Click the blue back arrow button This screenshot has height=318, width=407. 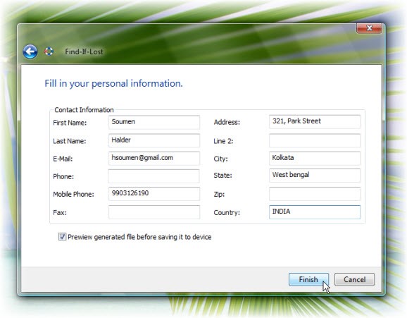point(30,51)
